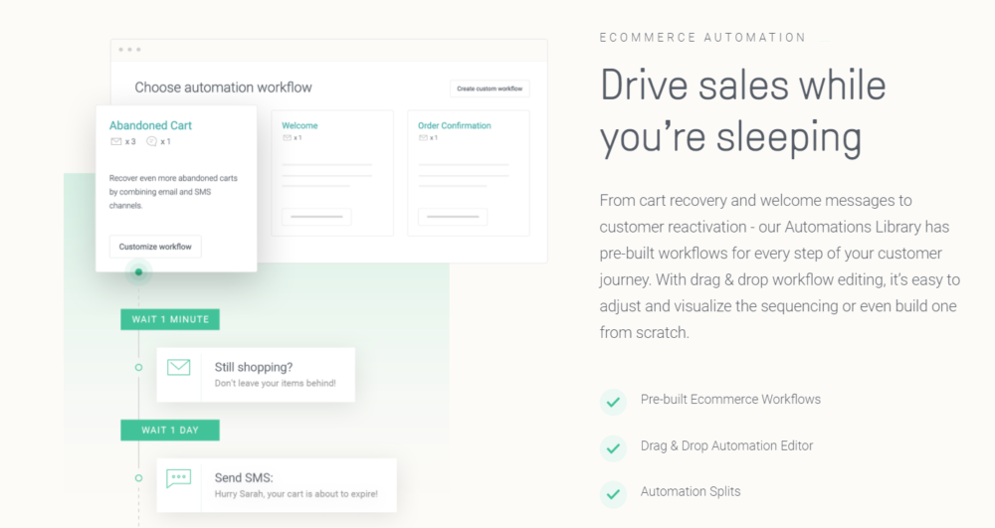995x528 pixels.
Task: Click the Automation Splits text
Action: (691, 491)
